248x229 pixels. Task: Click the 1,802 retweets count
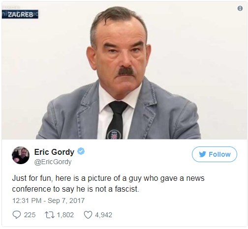(65, 215)
